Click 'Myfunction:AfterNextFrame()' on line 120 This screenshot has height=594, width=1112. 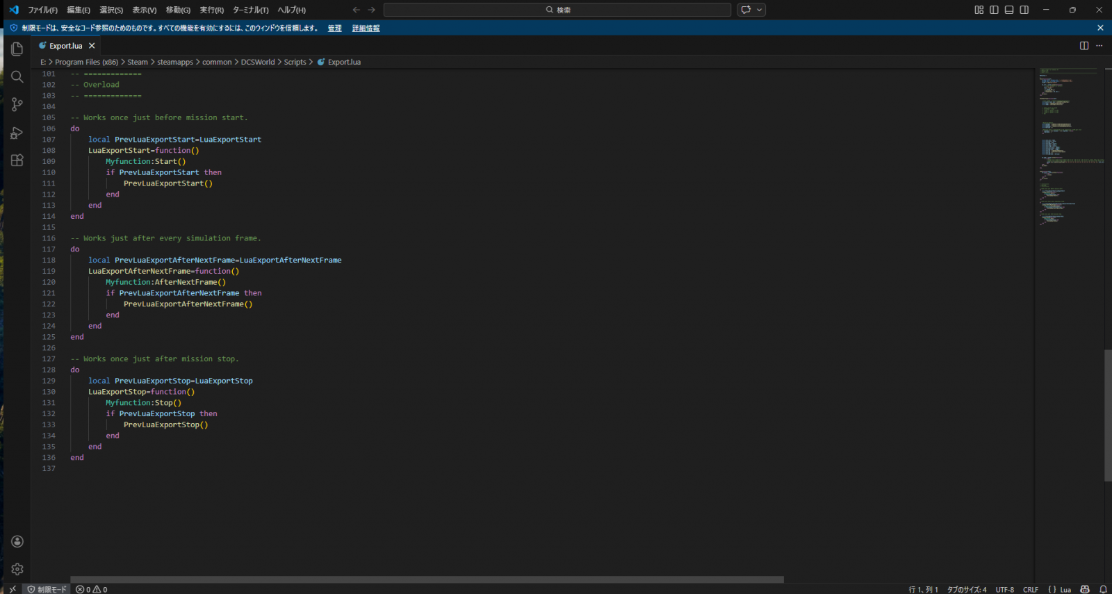click(x=166, y=282)
